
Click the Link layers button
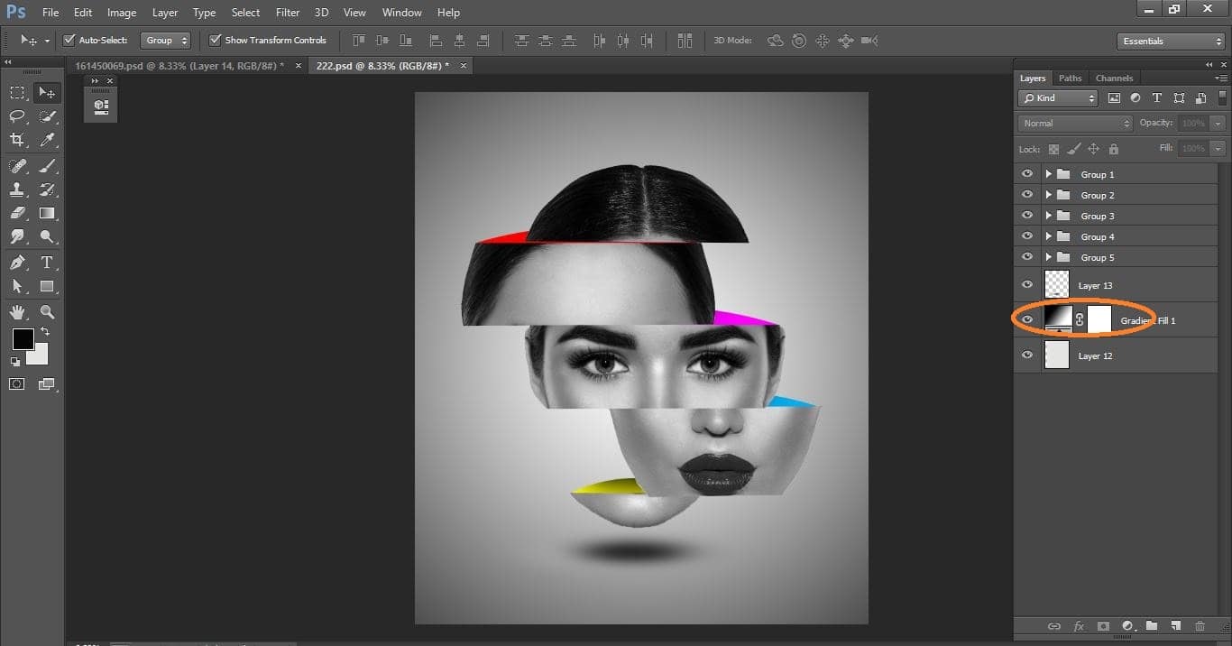[1054, 626]
